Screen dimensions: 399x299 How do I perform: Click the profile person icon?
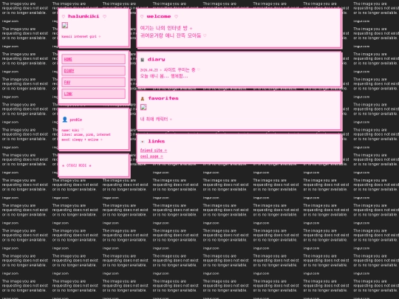coord(64,120)
